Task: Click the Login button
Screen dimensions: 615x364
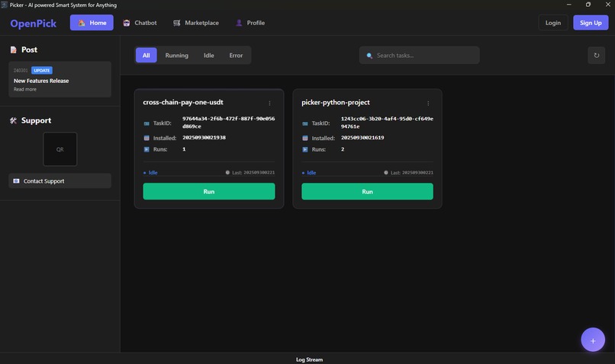Action: click(553, 23)
